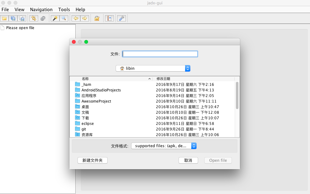Click the magic wand text search icon

(x=55, y=18)
